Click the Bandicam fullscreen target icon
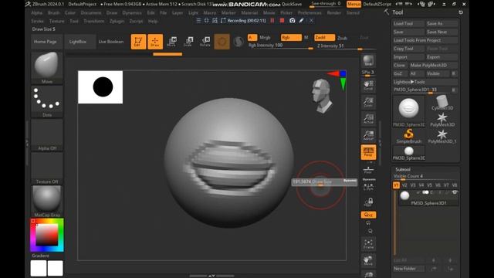The image size is (494, 278). 206,21
